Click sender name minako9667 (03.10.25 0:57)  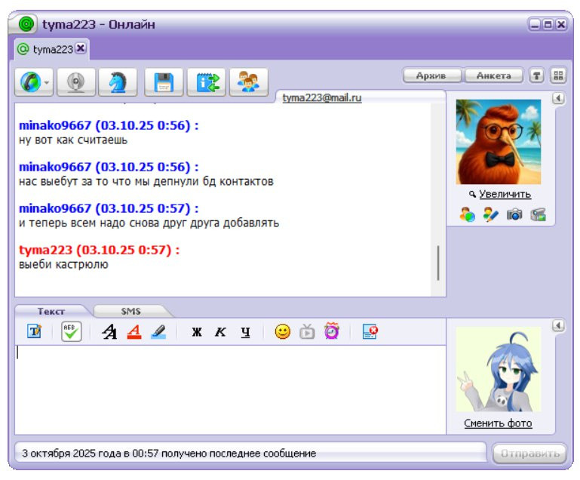(109, 208)
